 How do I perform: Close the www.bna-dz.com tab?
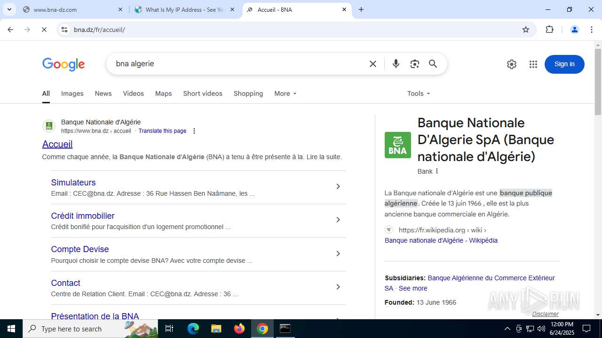coord(120,9)
